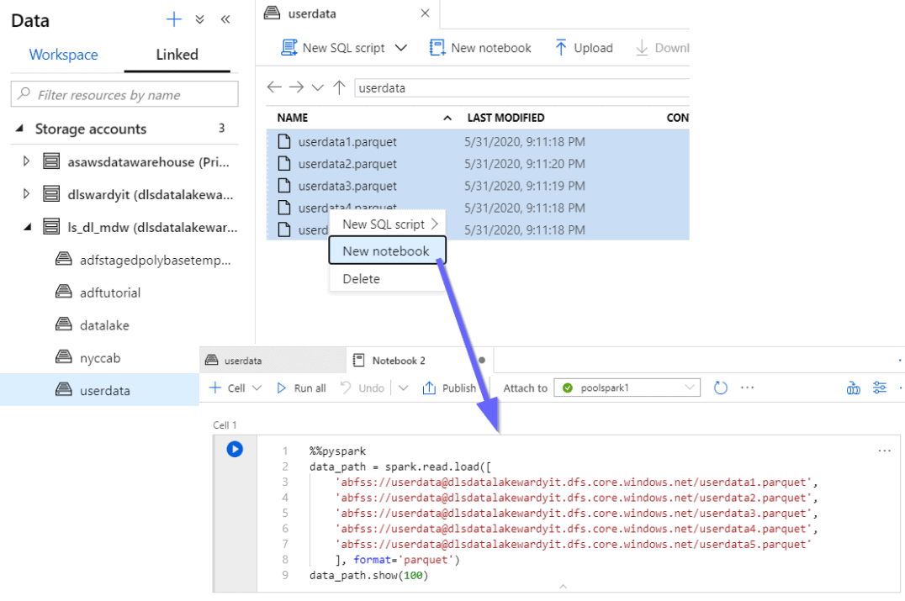The height and width of the screenshot is (601, 905).
Task: Click the add resource plus icon in Data panel
Action: (173, 19)
